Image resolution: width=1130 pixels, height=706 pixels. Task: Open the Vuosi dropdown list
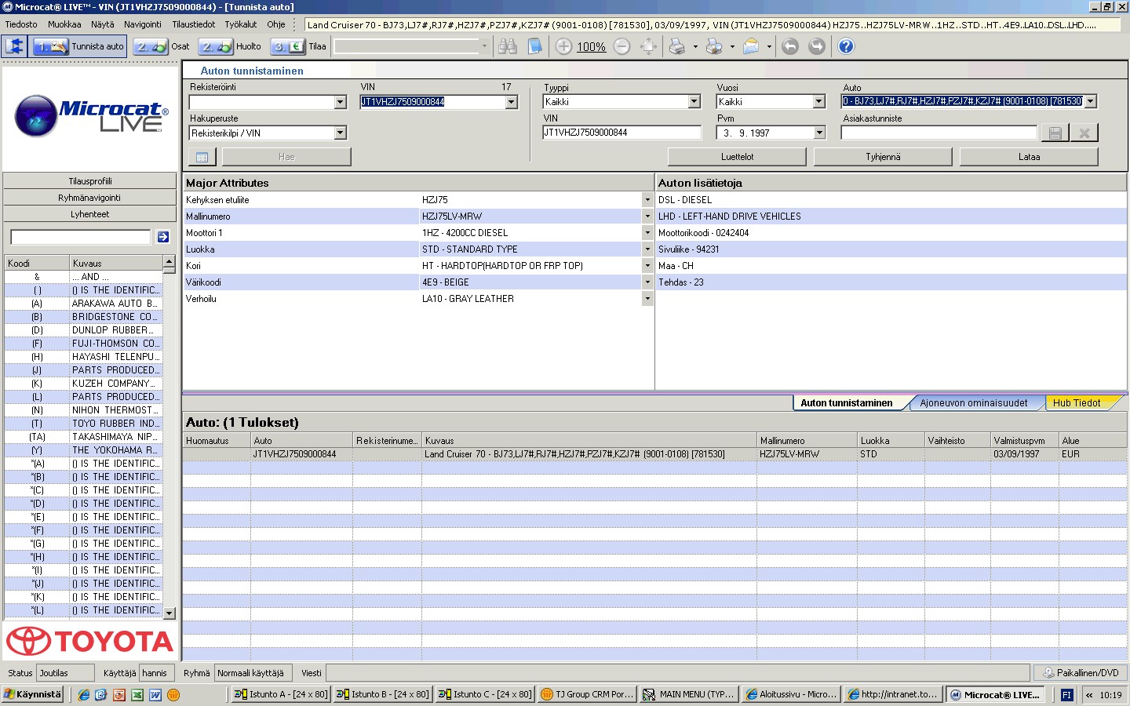[819, 101]
